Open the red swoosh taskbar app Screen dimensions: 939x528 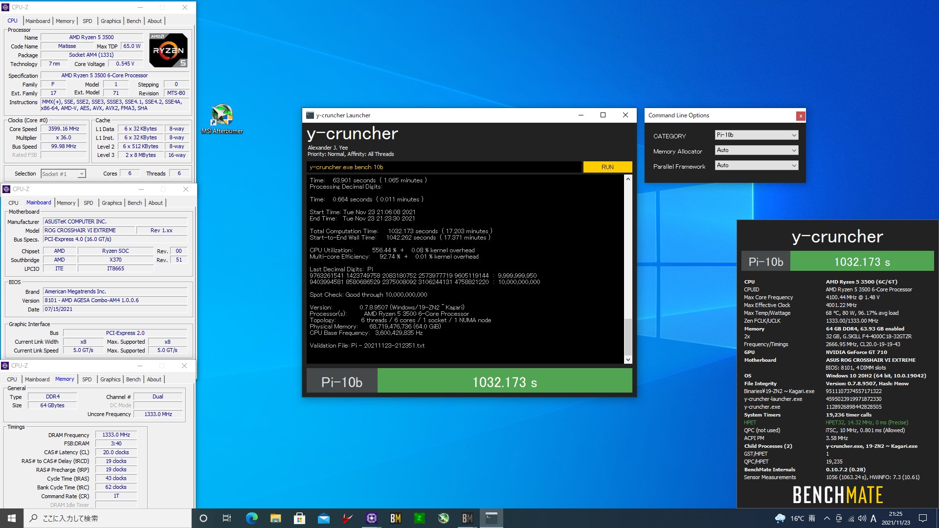point(347,518)
